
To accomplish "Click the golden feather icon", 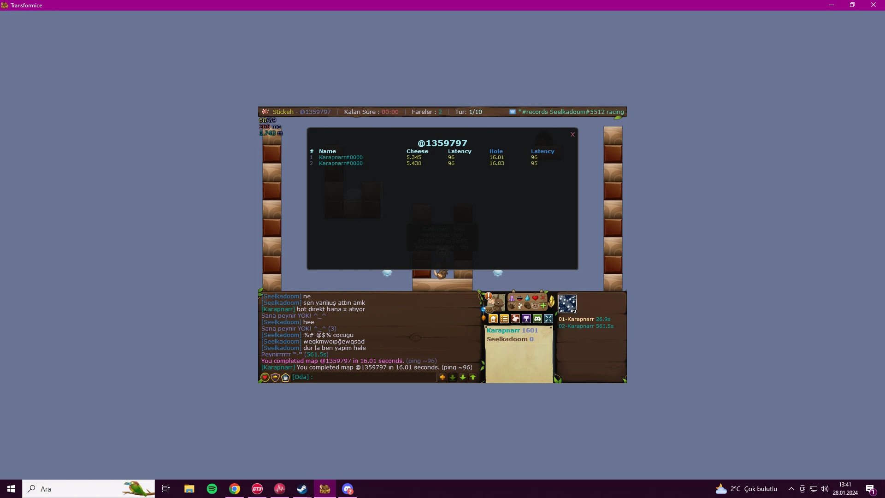I will click(551, 302).
